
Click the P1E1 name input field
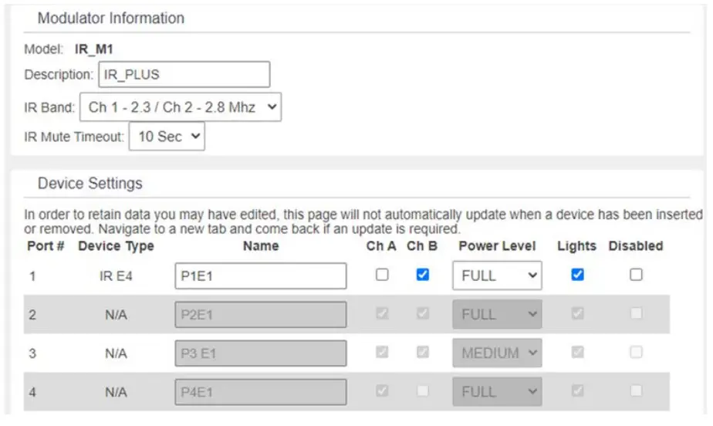click(260, 276)
